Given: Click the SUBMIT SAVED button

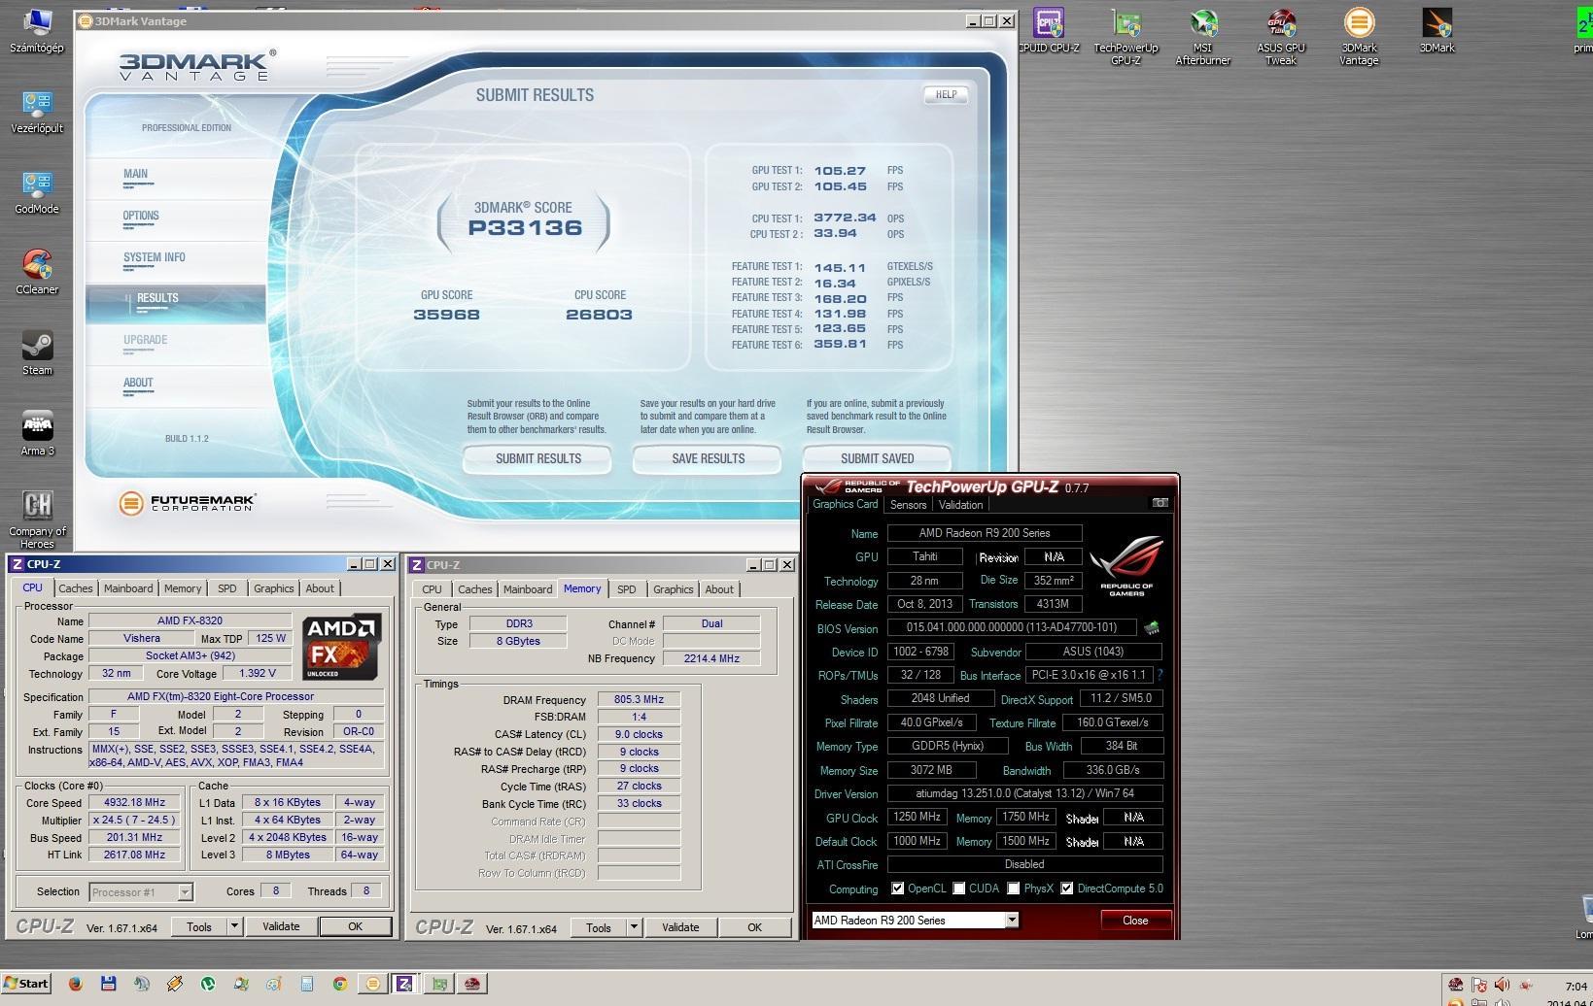Looking at the screenshot, I should pos(877,458).
